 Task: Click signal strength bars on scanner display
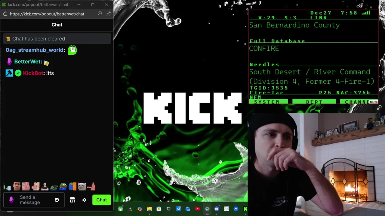click(x=366, y=13)
